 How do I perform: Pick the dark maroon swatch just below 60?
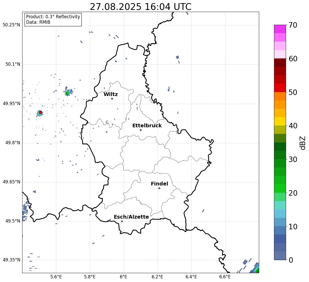pyautogui.click(x=280, y=63)
